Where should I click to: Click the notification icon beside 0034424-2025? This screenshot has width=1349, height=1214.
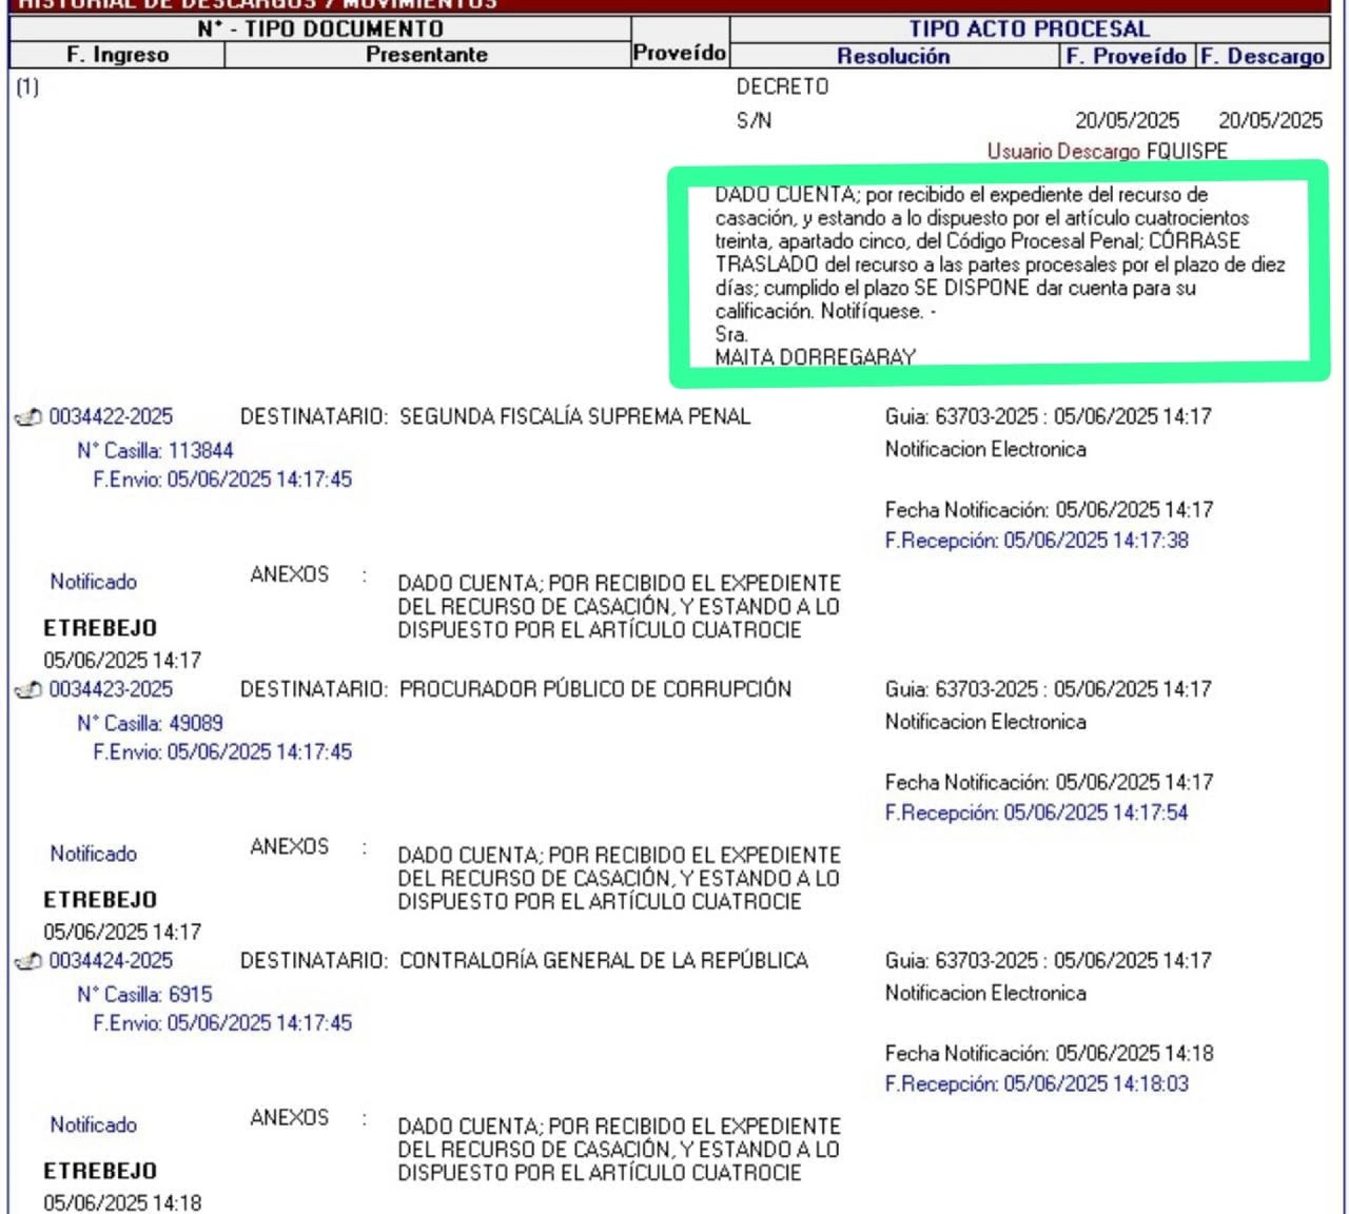29,962
